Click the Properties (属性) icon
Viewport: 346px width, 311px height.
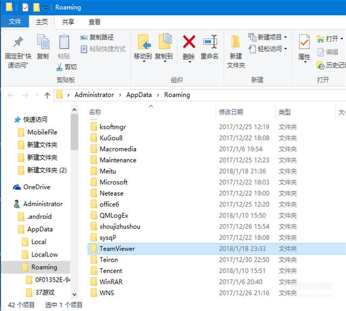pos(304,42)
